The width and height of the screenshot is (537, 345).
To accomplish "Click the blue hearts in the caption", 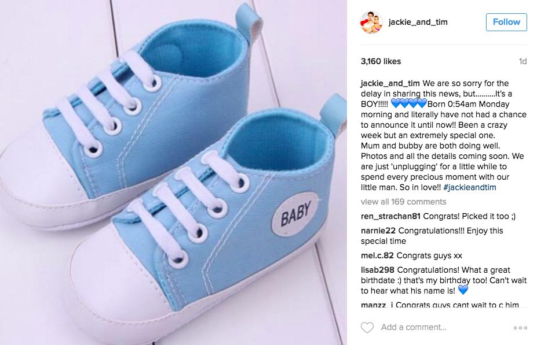I will click(x=408, y=103).
